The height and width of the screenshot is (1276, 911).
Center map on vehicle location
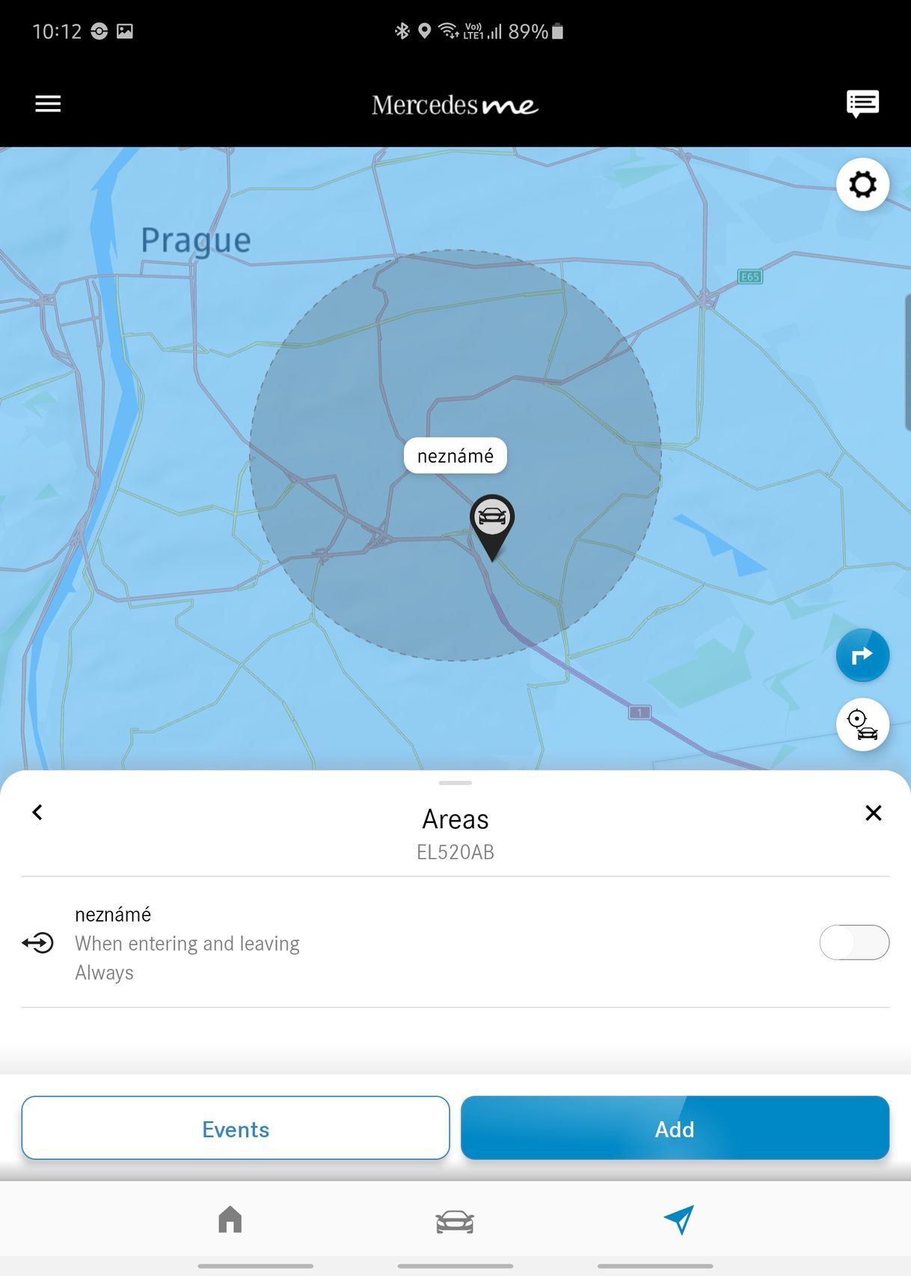[x=862, y=724]
